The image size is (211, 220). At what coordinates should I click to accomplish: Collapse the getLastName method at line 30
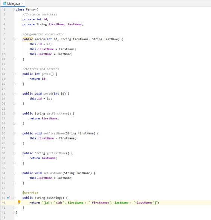point(14,153)
